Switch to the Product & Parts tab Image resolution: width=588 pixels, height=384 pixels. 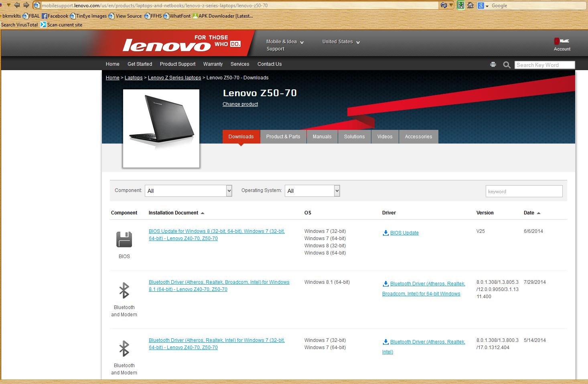[283, 137]
